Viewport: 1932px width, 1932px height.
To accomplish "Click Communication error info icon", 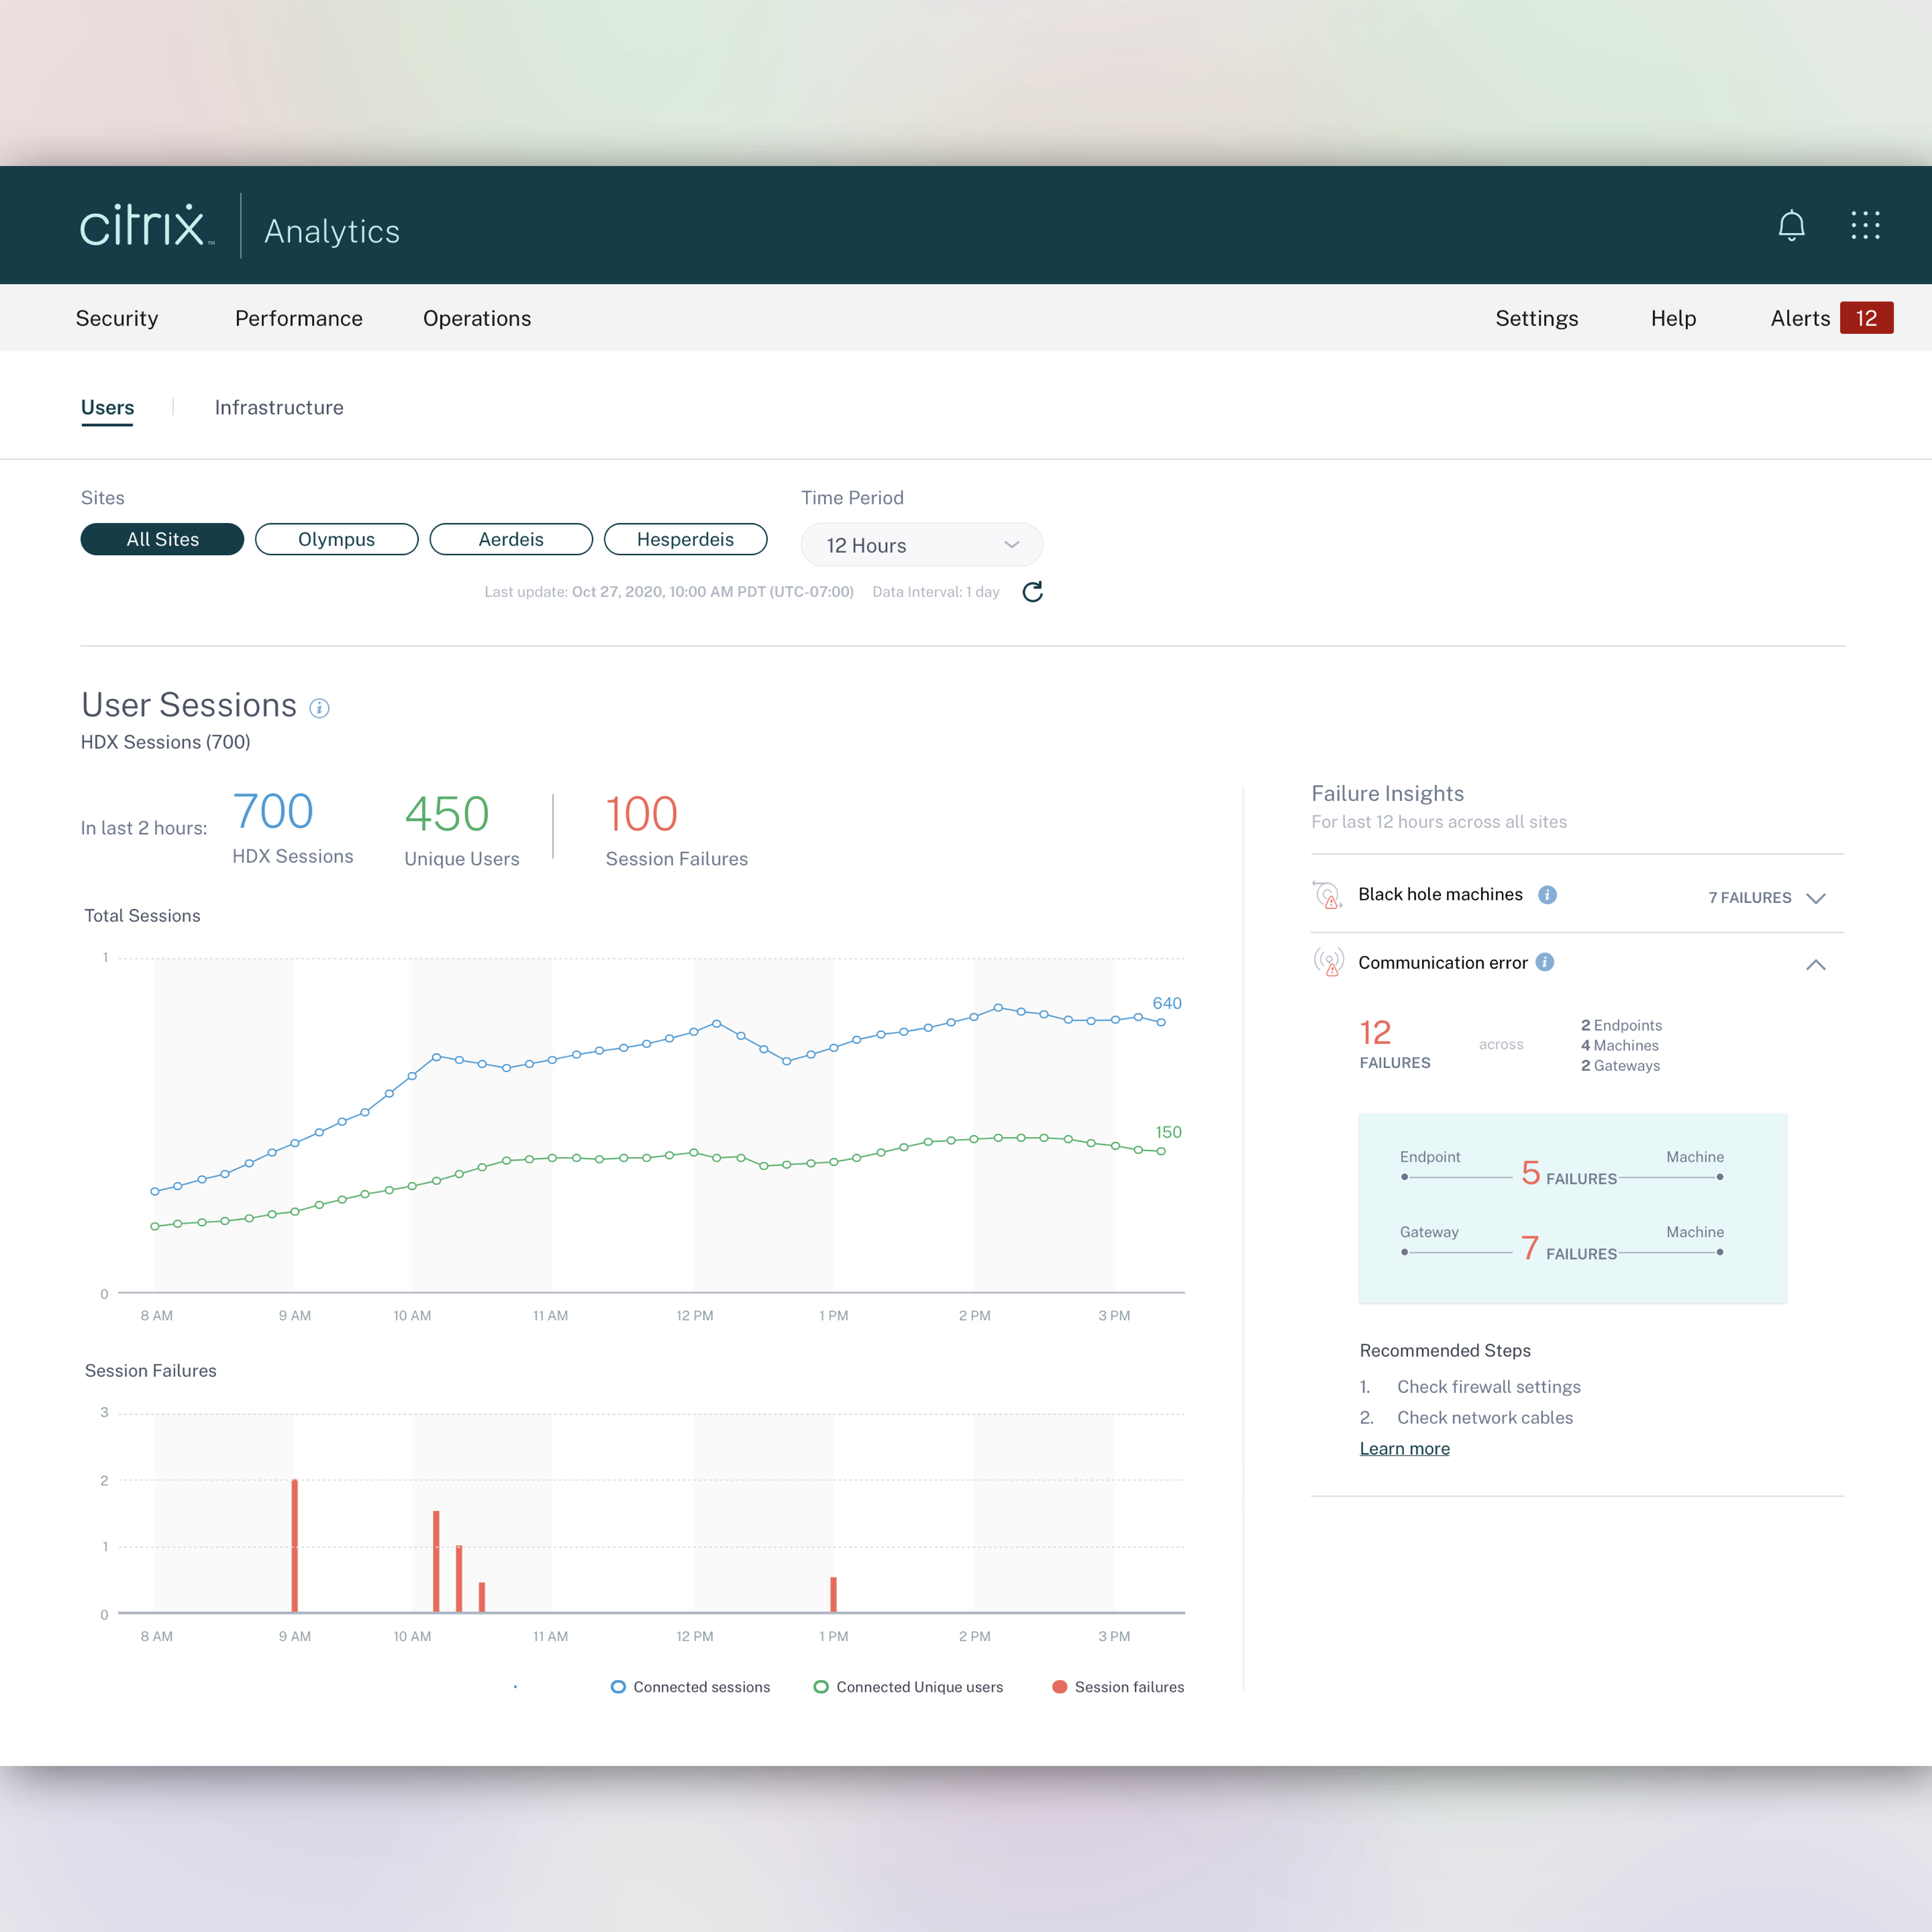I will coord(1545,962).
